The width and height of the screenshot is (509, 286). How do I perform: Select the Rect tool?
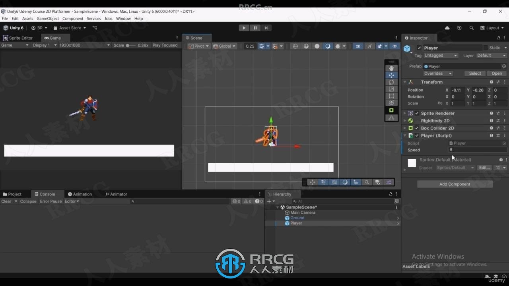tap(391, 96)
